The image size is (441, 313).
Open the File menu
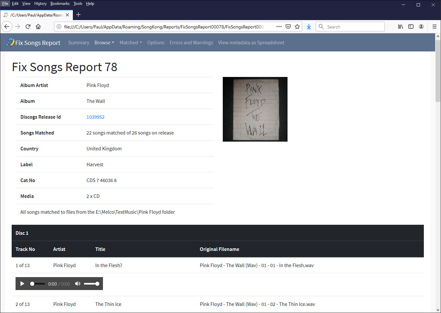click(x=5, y=4)
